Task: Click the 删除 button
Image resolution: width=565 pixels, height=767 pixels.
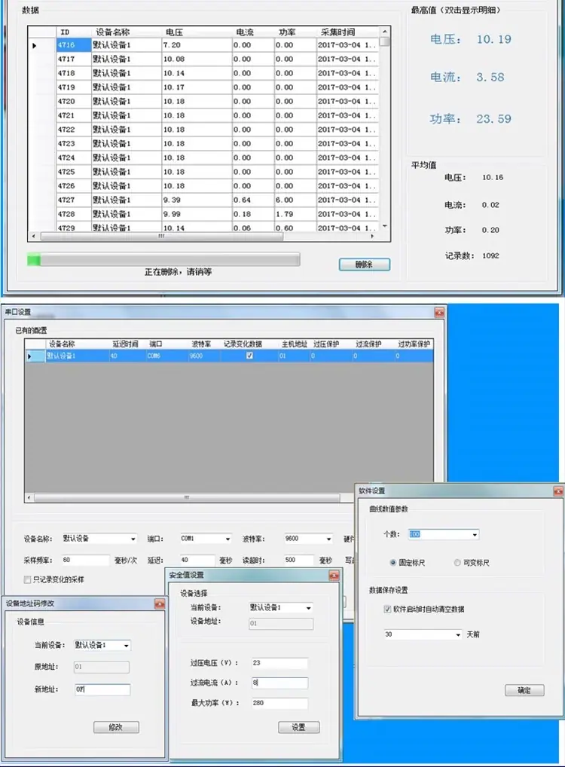Action: click(365, 264)
